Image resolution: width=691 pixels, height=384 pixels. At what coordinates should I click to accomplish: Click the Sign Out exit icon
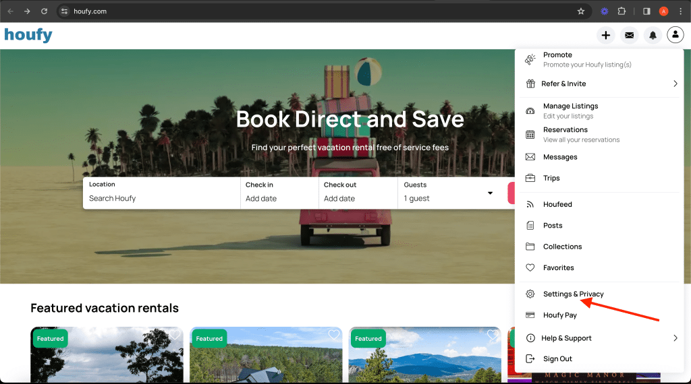point(530,358)
